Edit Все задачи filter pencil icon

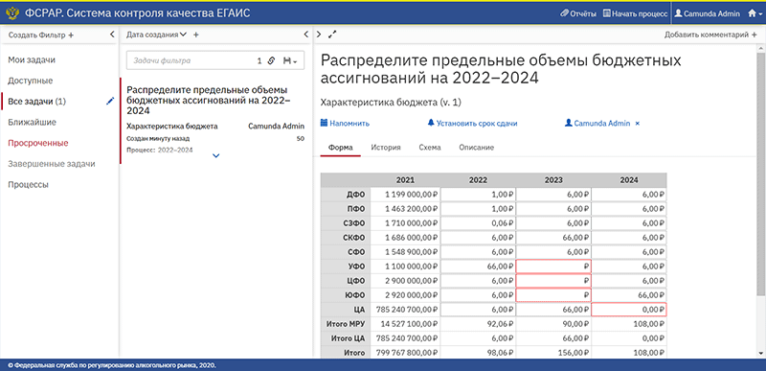[x=110, y=101]
